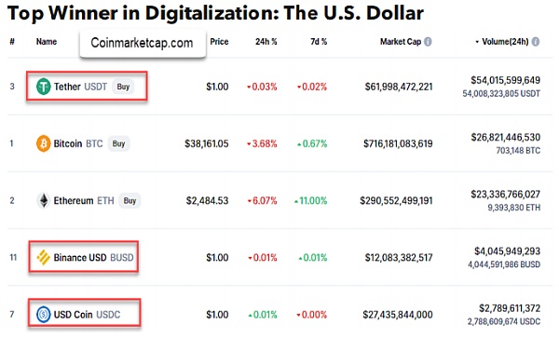Click the # rank column header
Screen dimensions: 559x338
point(12,42)
